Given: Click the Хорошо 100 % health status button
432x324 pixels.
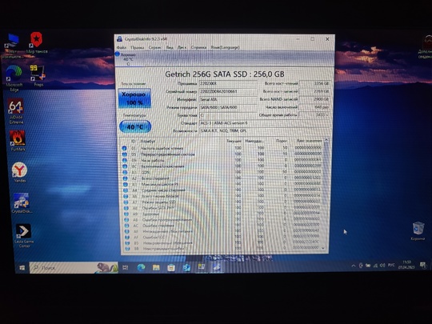Looking at the screenshot, I should [x=134, y=98].
